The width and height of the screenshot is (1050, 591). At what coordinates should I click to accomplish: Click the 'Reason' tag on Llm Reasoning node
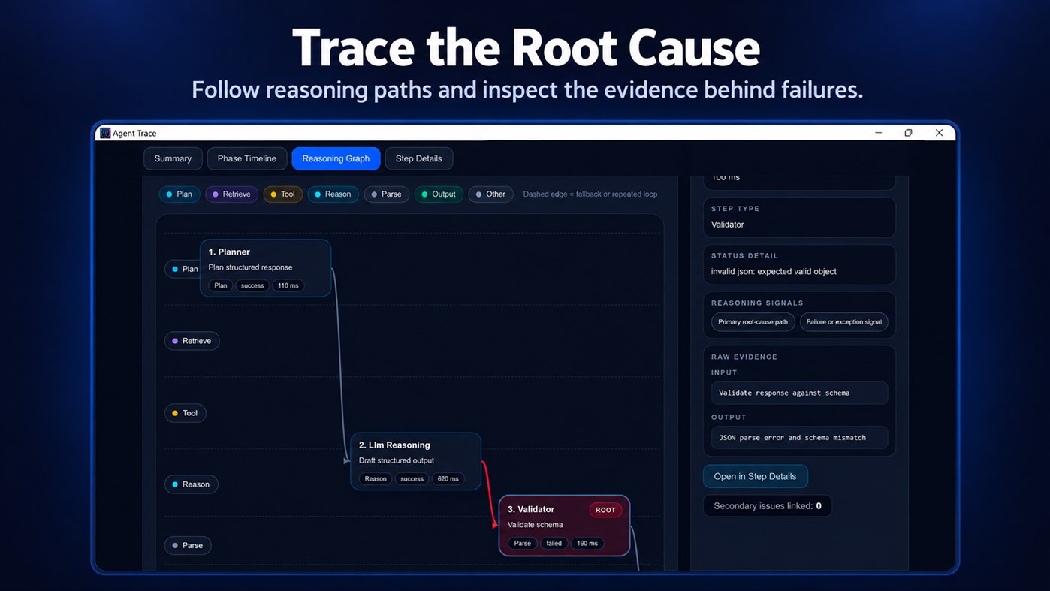376,478
